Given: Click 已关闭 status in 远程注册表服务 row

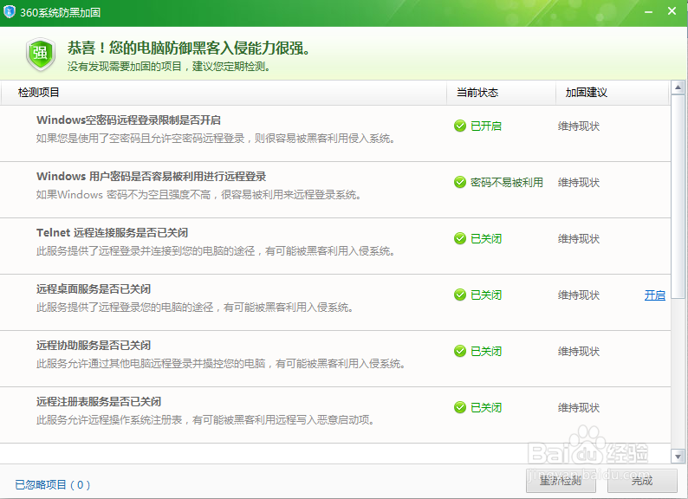Looking at the screenshot, I should (x=486, y=407).
